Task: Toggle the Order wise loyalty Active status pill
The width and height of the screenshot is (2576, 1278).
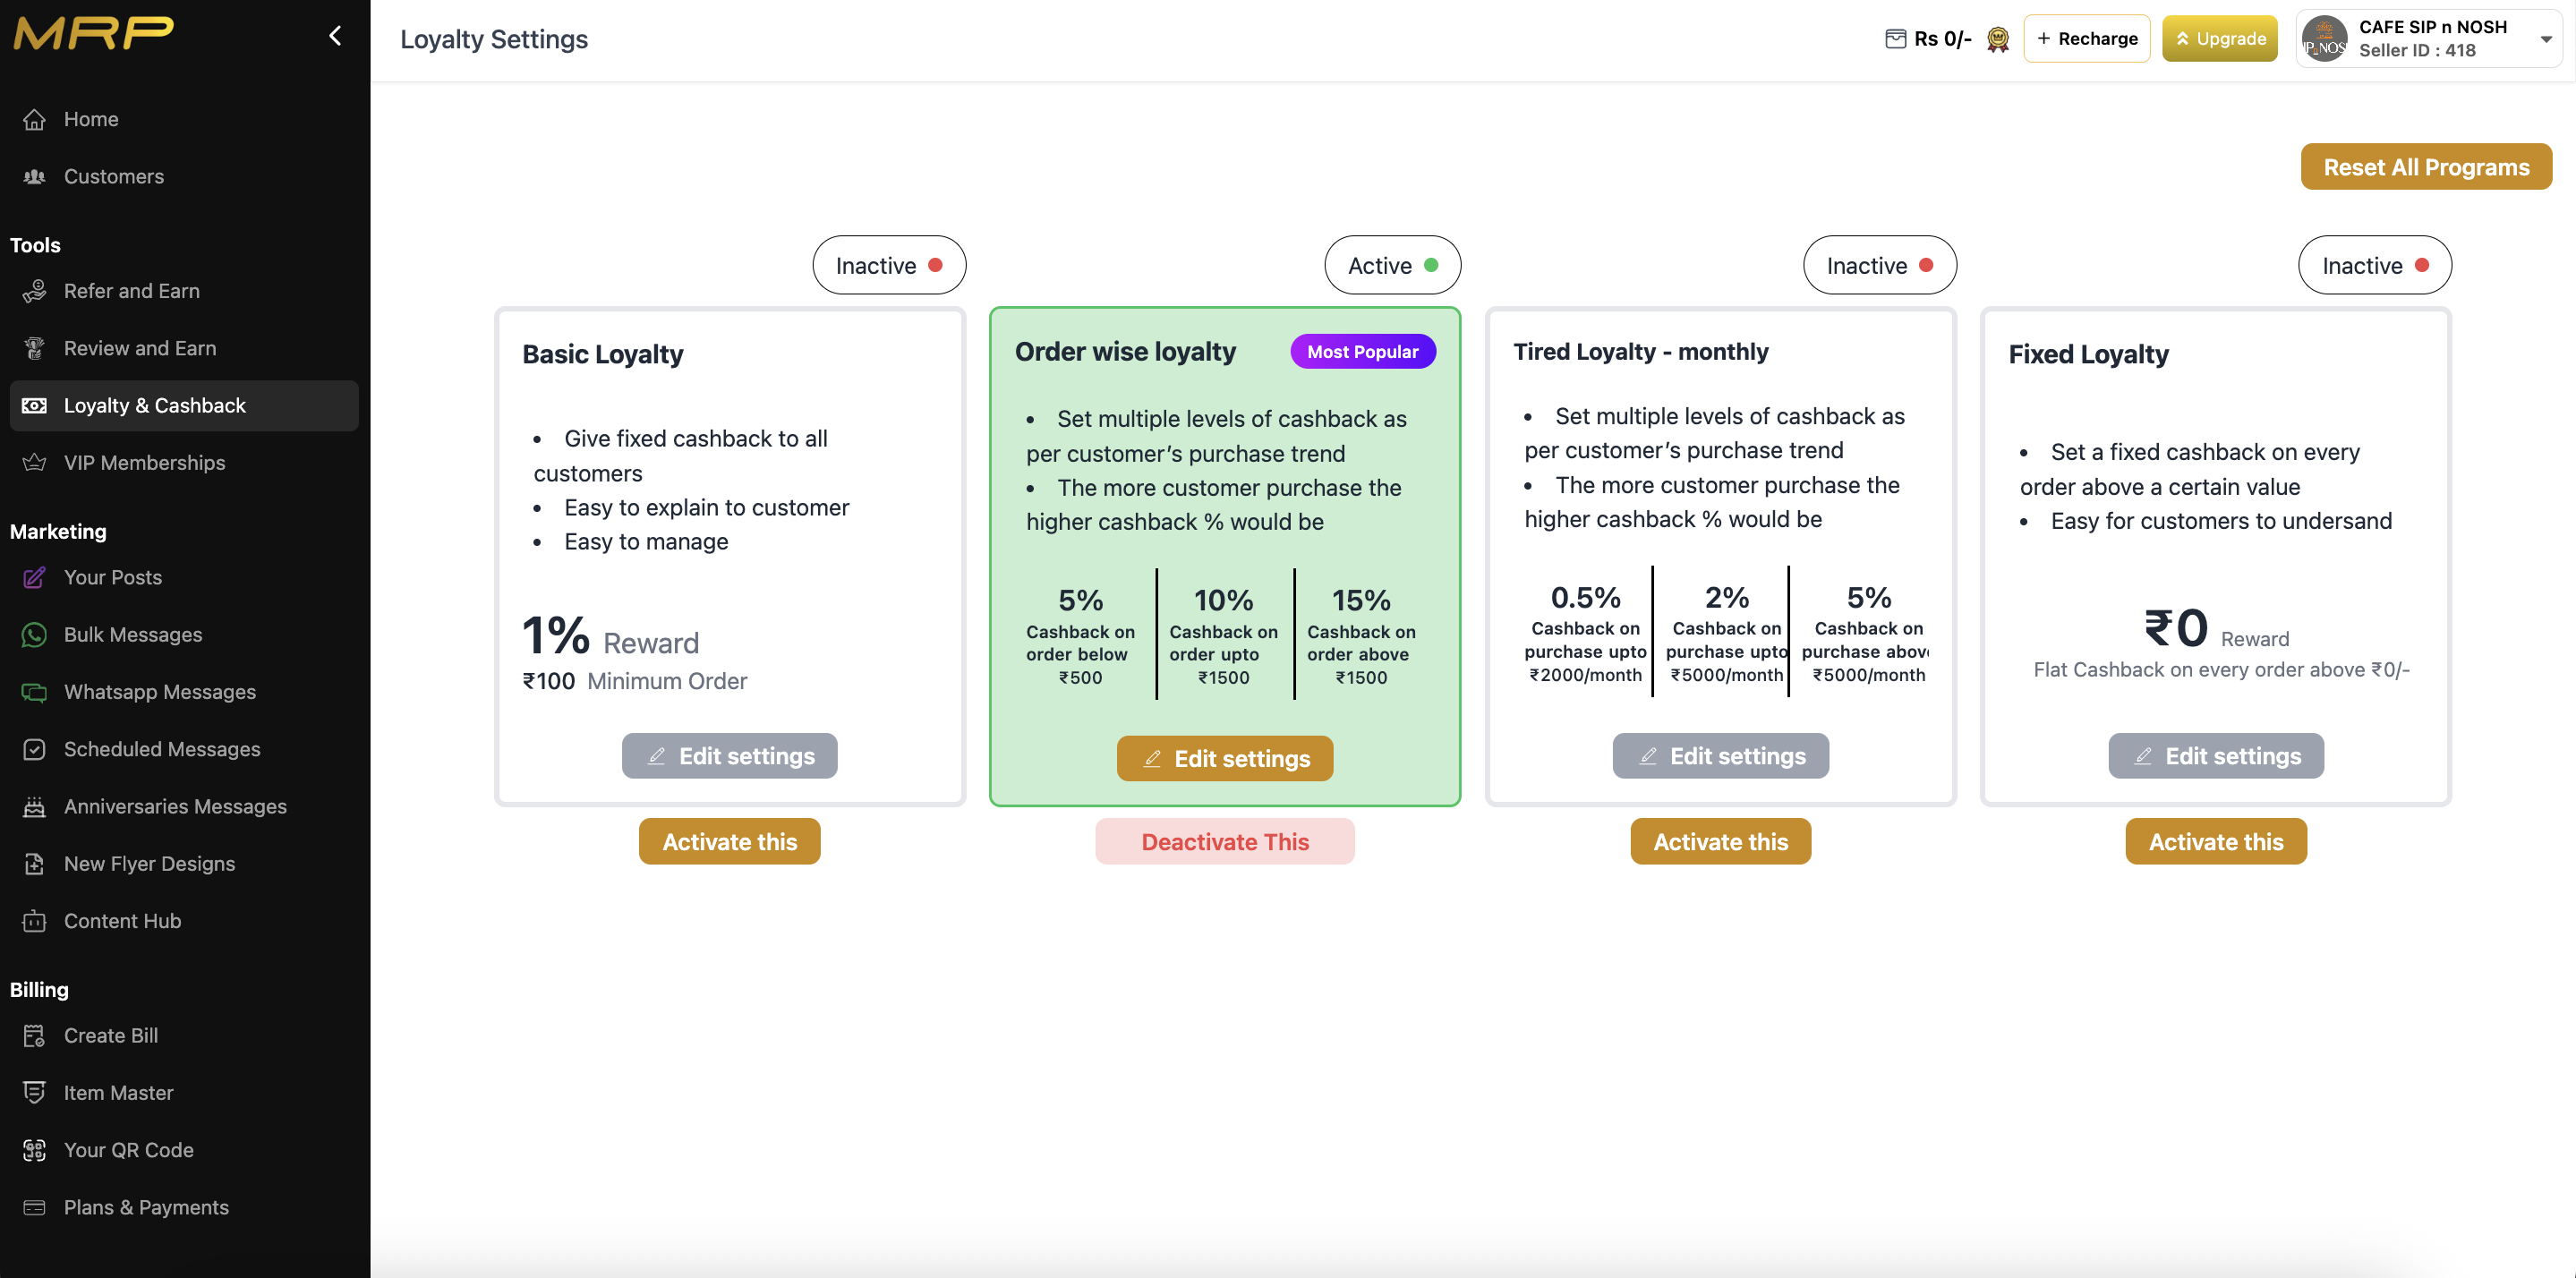Action: [1391, 265]
